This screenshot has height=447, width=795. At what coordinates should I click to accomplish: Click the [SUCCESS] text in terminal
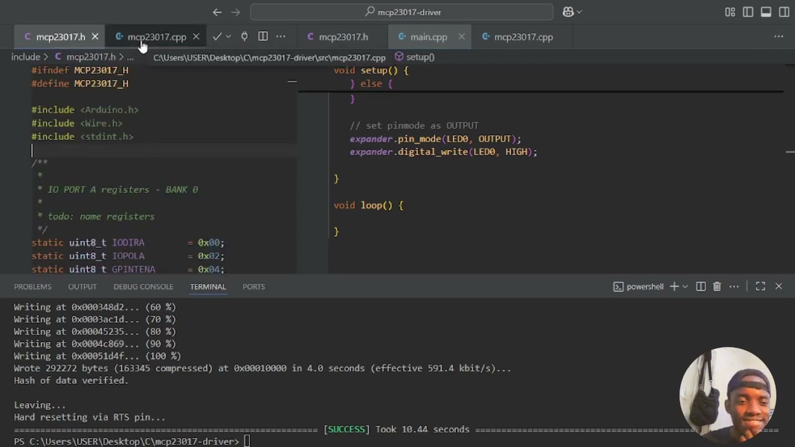[347, 429]
